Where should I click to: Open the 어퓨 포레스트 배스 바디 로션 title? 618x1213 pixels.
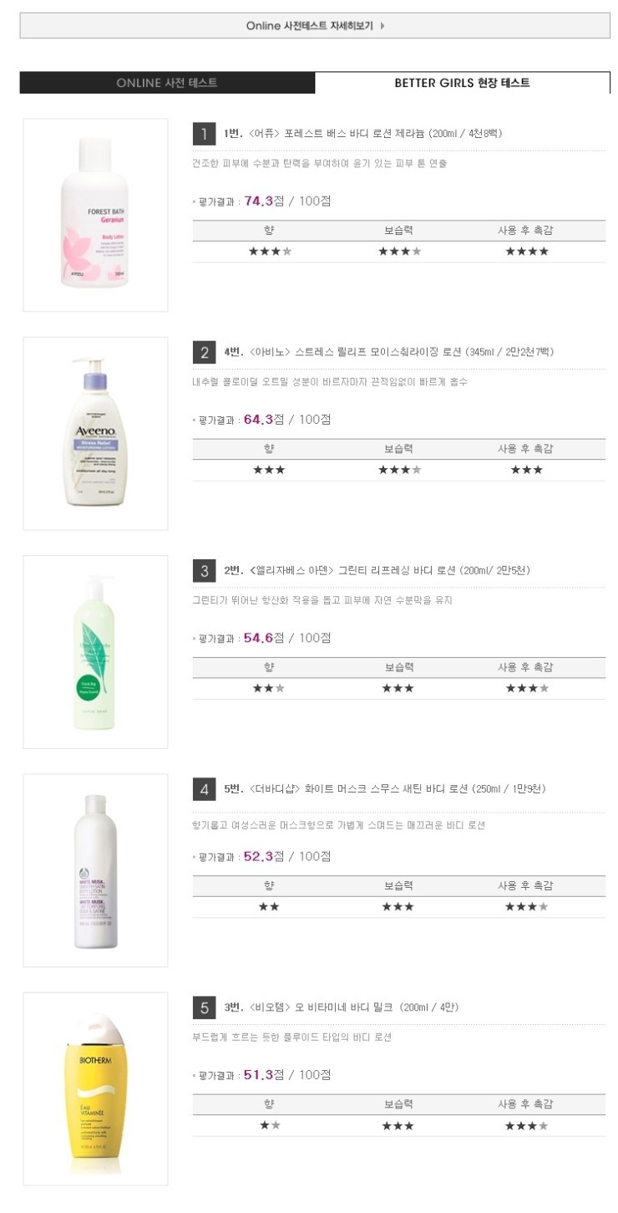click(x=363, y=134)
